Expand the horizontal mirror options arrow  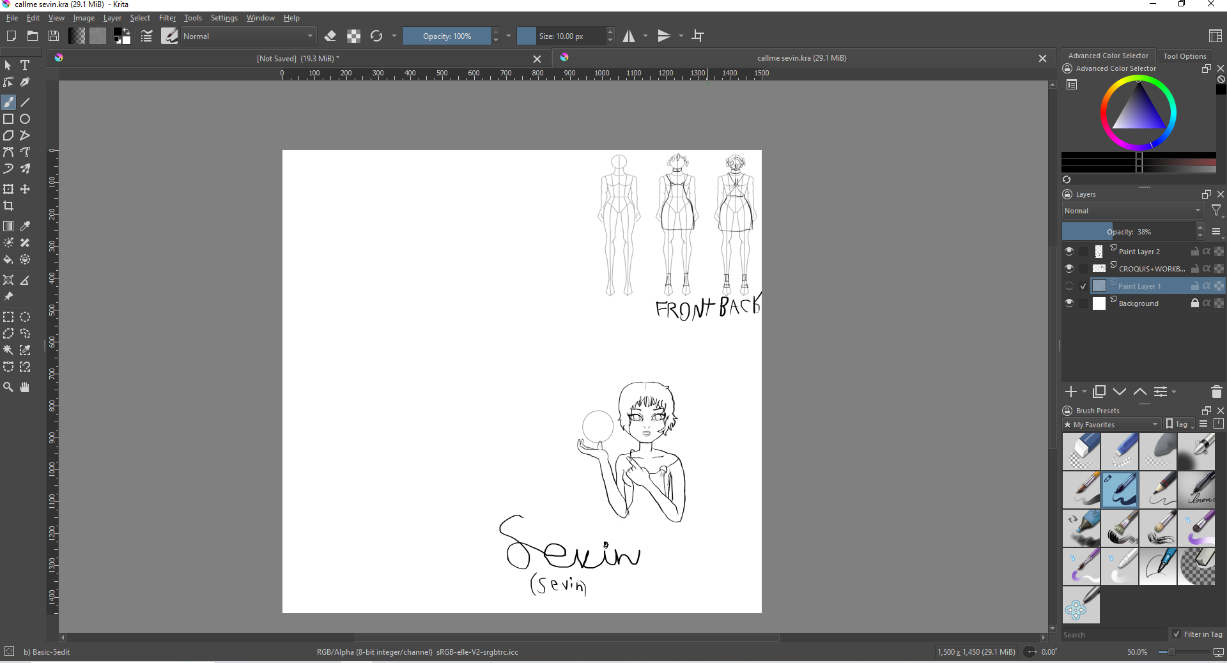645,36
